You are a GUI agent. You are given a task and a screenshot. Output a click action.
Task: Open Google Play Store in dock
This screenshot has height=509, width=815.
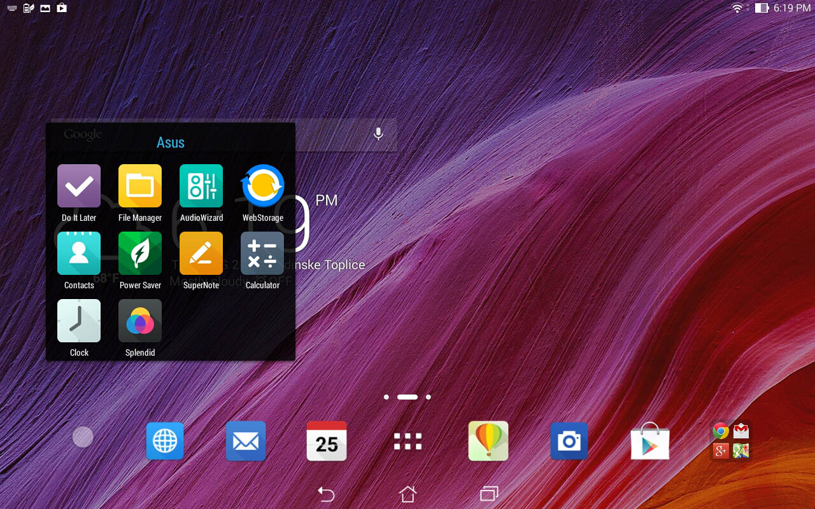point(650,440)
